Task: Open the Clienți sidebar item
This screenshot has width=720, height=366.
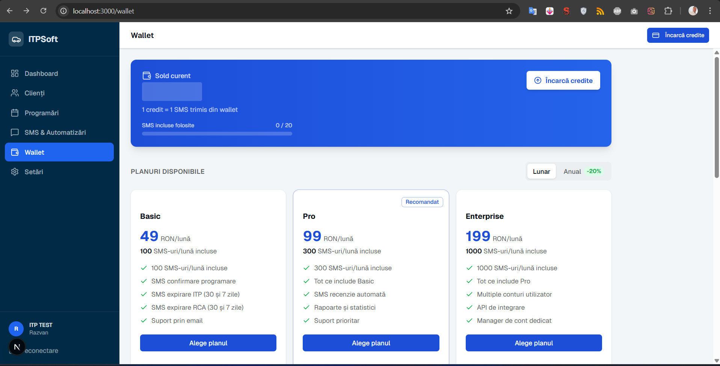Action: pyautogui.click(x=59, y=93)
